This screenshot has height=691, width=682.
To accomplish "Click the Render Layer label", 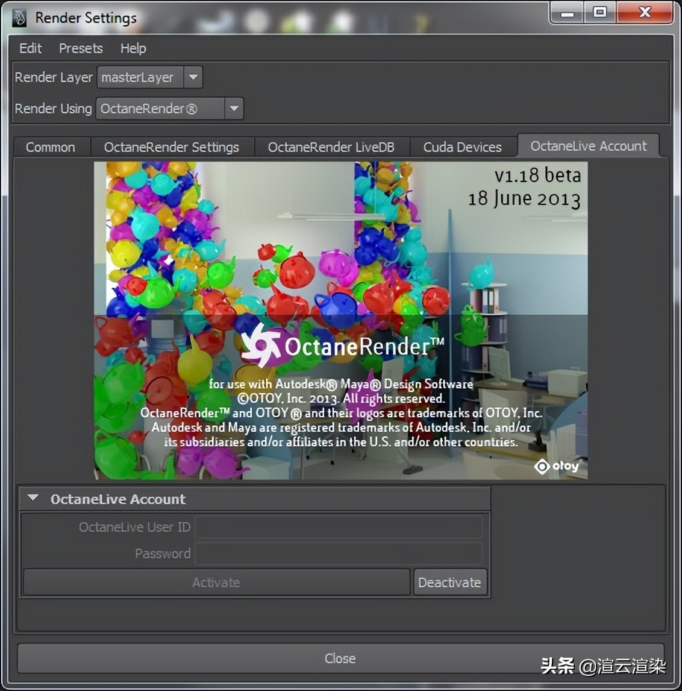I will [54, 77].
